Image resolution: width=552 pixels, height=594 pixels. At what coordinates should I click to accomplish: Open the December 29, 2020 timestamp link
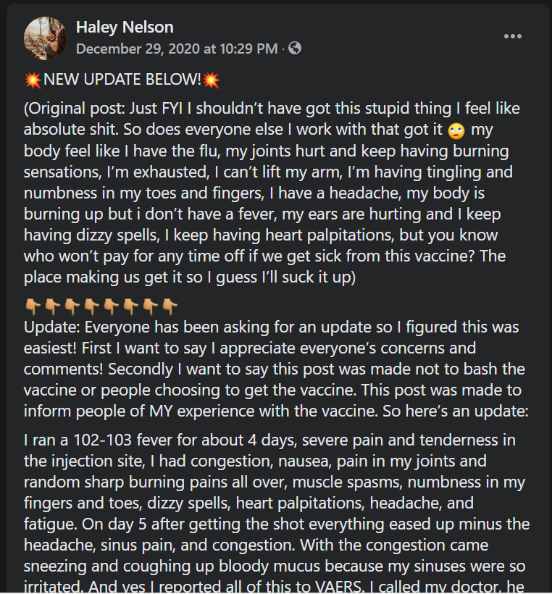[177, 49]
